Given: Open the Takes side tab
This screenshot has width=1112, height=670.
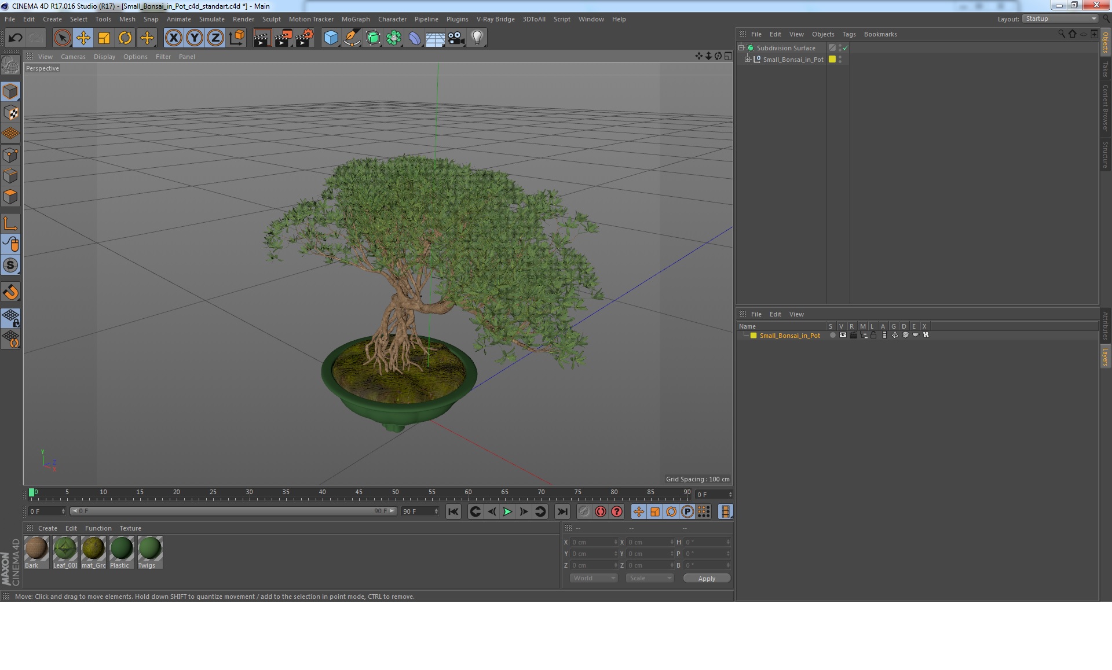Looking at the screenshot, I should tap(1105, 69).
